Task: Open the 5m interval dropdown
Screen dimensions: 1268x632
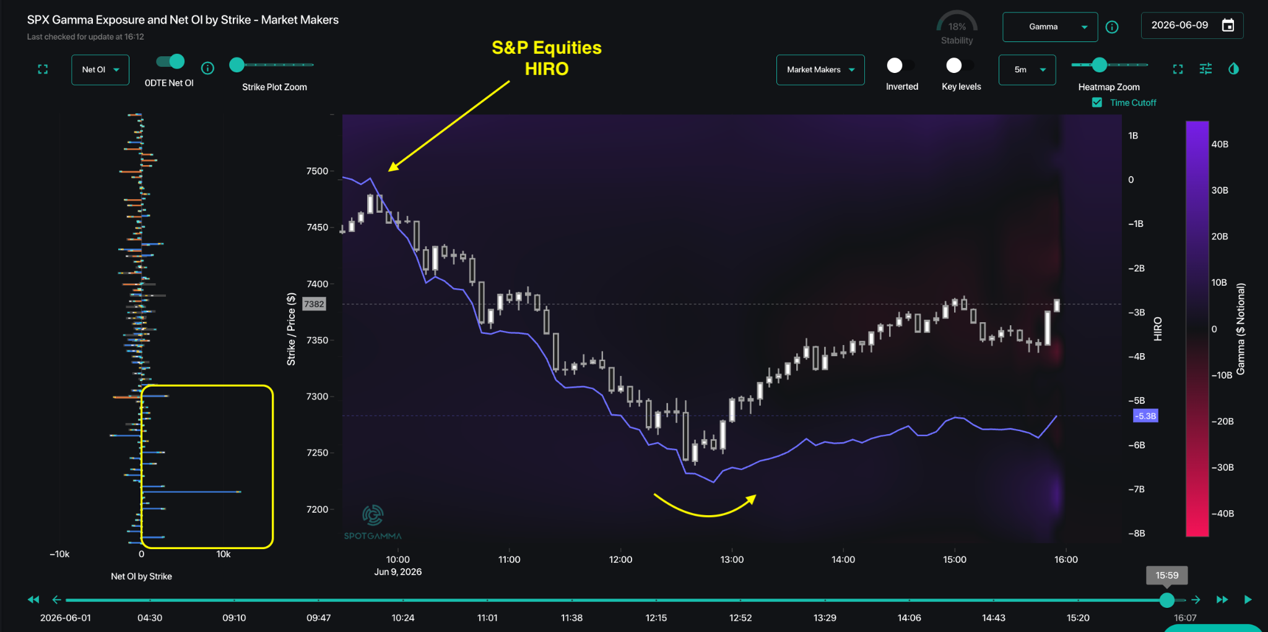Action: point(1027,70)
